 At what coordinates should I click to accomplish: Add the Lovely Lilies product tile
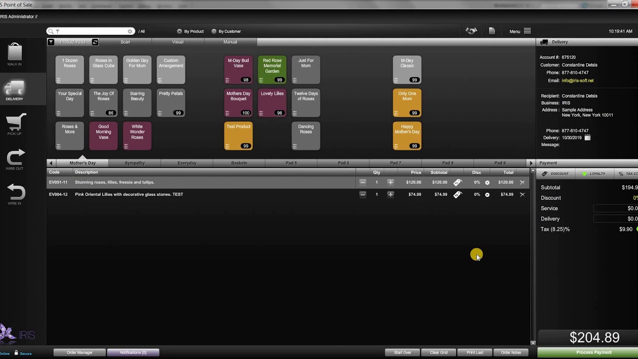pos(272,103)
